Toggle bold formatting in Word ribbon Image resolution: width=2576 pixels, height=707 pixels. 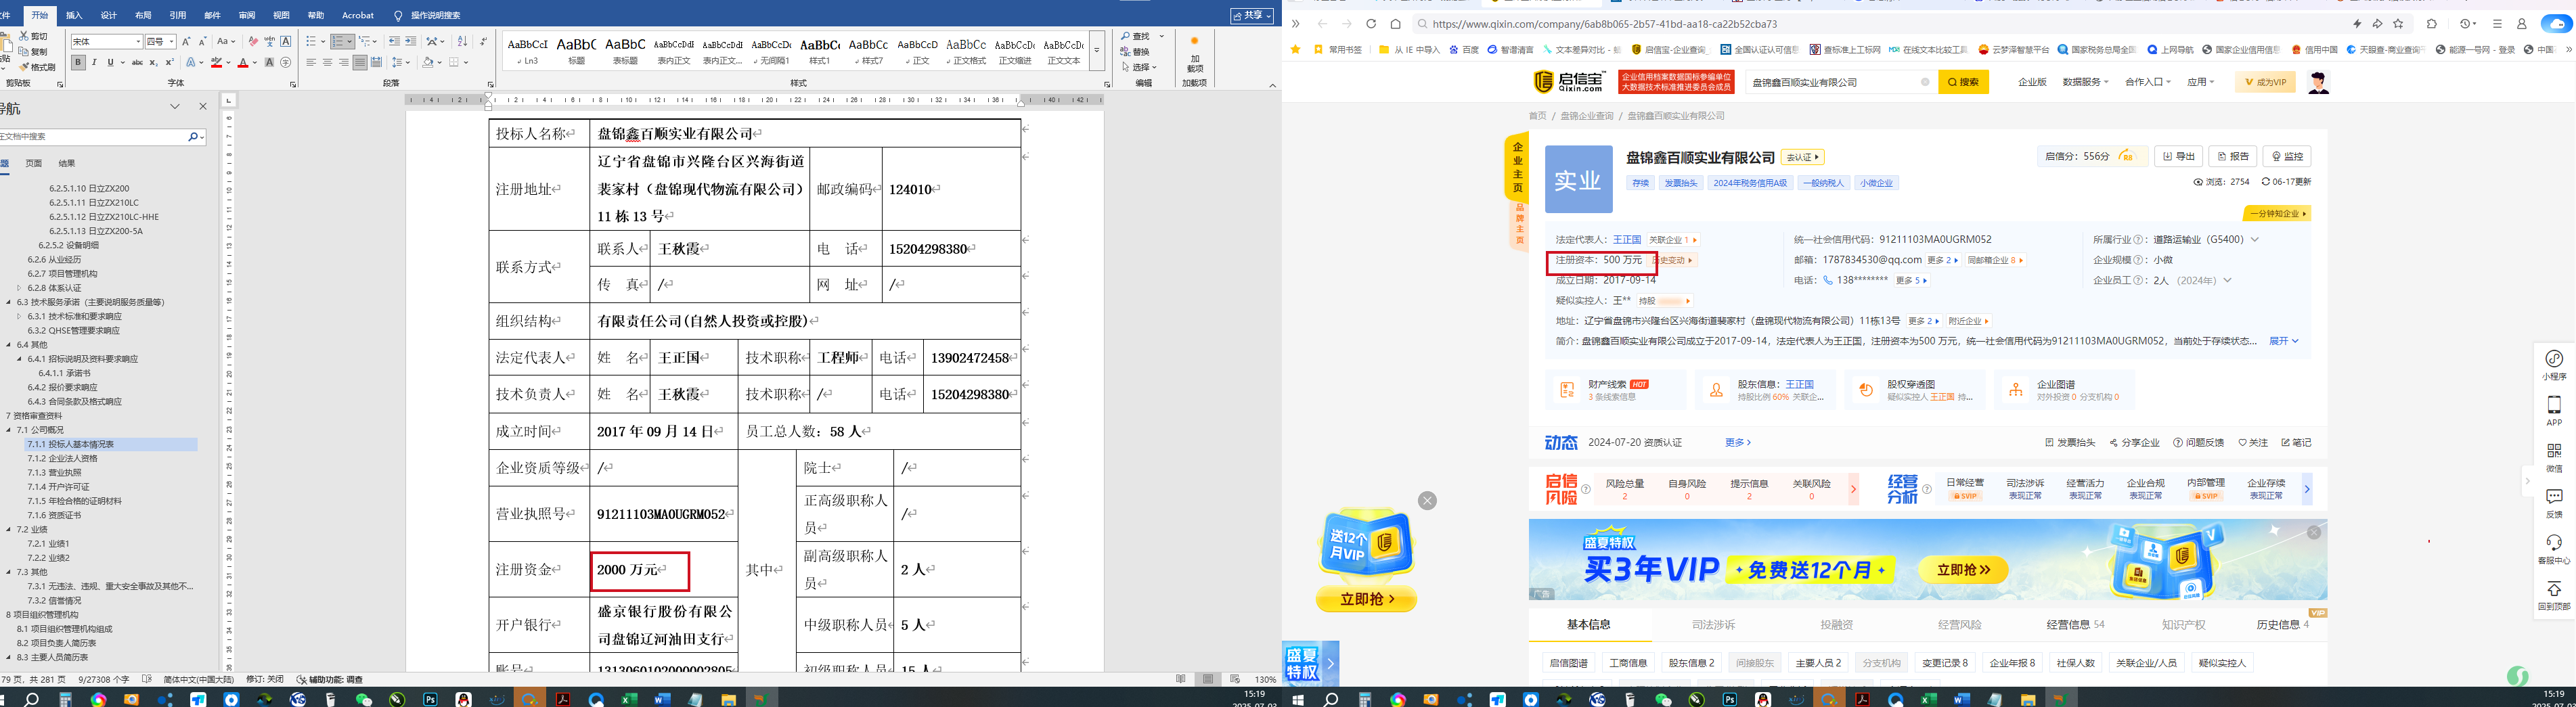coord(78,62)
